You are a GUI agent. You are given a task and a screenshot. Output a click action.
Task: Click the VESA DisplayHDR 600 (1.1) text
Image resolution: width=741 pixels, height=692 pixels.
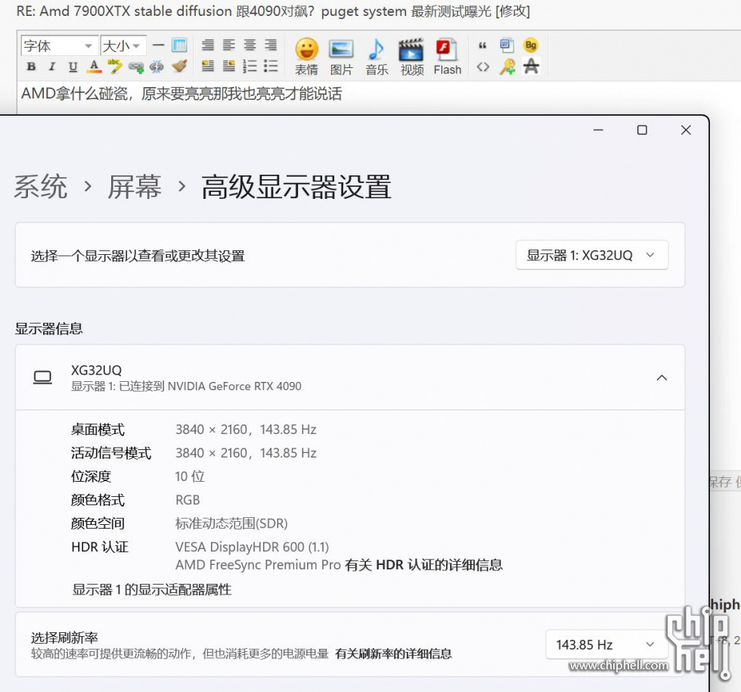pyautogui.click(x=252, y=547)
